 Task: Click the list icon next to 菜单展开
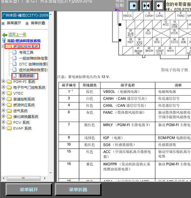(x=3, y=23)
